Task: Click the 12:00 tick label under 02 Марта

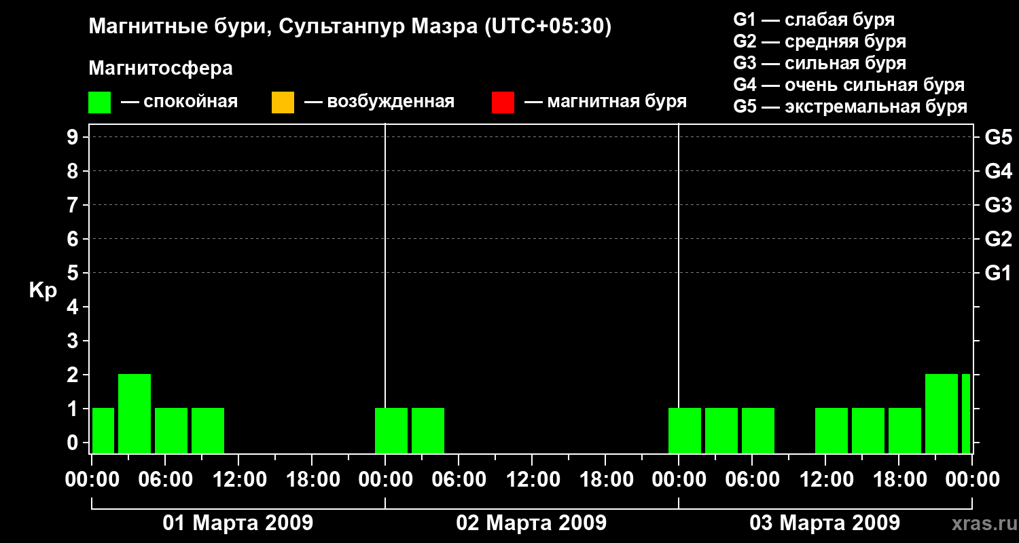Action: [x=533, y=480]
